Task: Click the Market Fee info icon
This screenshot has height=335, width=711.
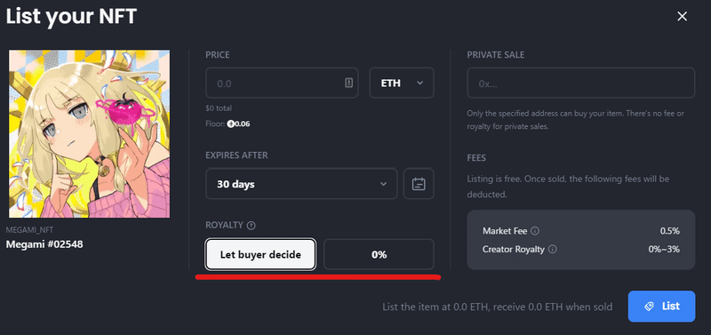Action: click(x=535, y=231)
